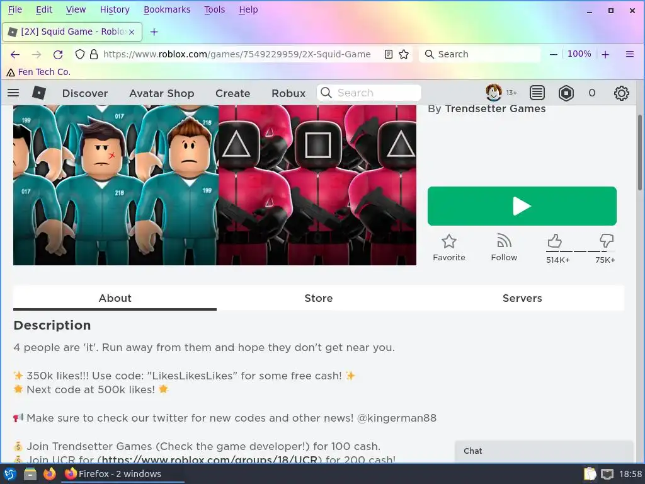The width and height of the screenshot is (645, 484).
Task: Launch Firefox from taskbar launcher icon
Action: (49, 474)
